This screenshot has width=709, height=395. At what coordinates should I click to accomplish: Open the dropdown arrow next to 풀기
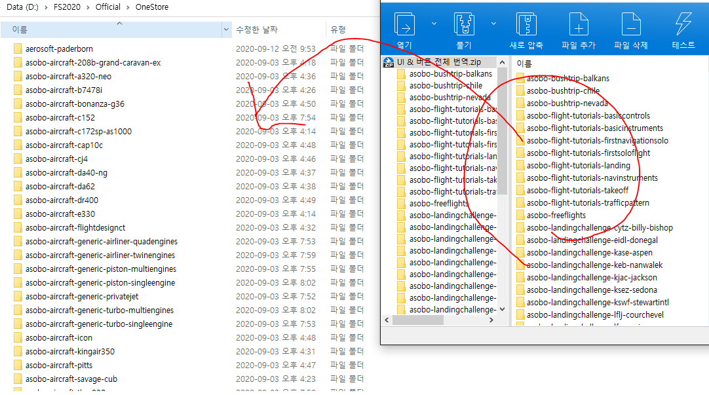[x=494, y=24]
